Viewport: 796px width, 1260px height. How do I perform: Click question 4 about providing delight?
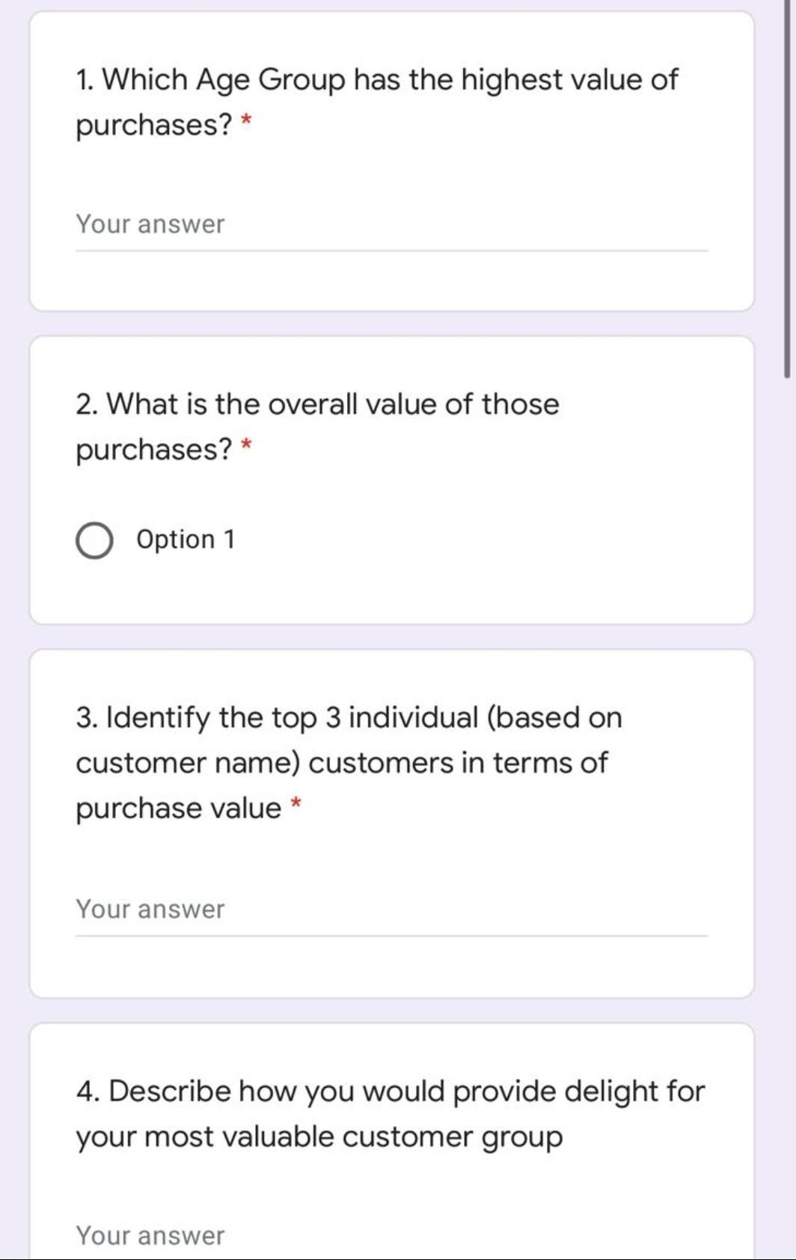(389, 1113)
